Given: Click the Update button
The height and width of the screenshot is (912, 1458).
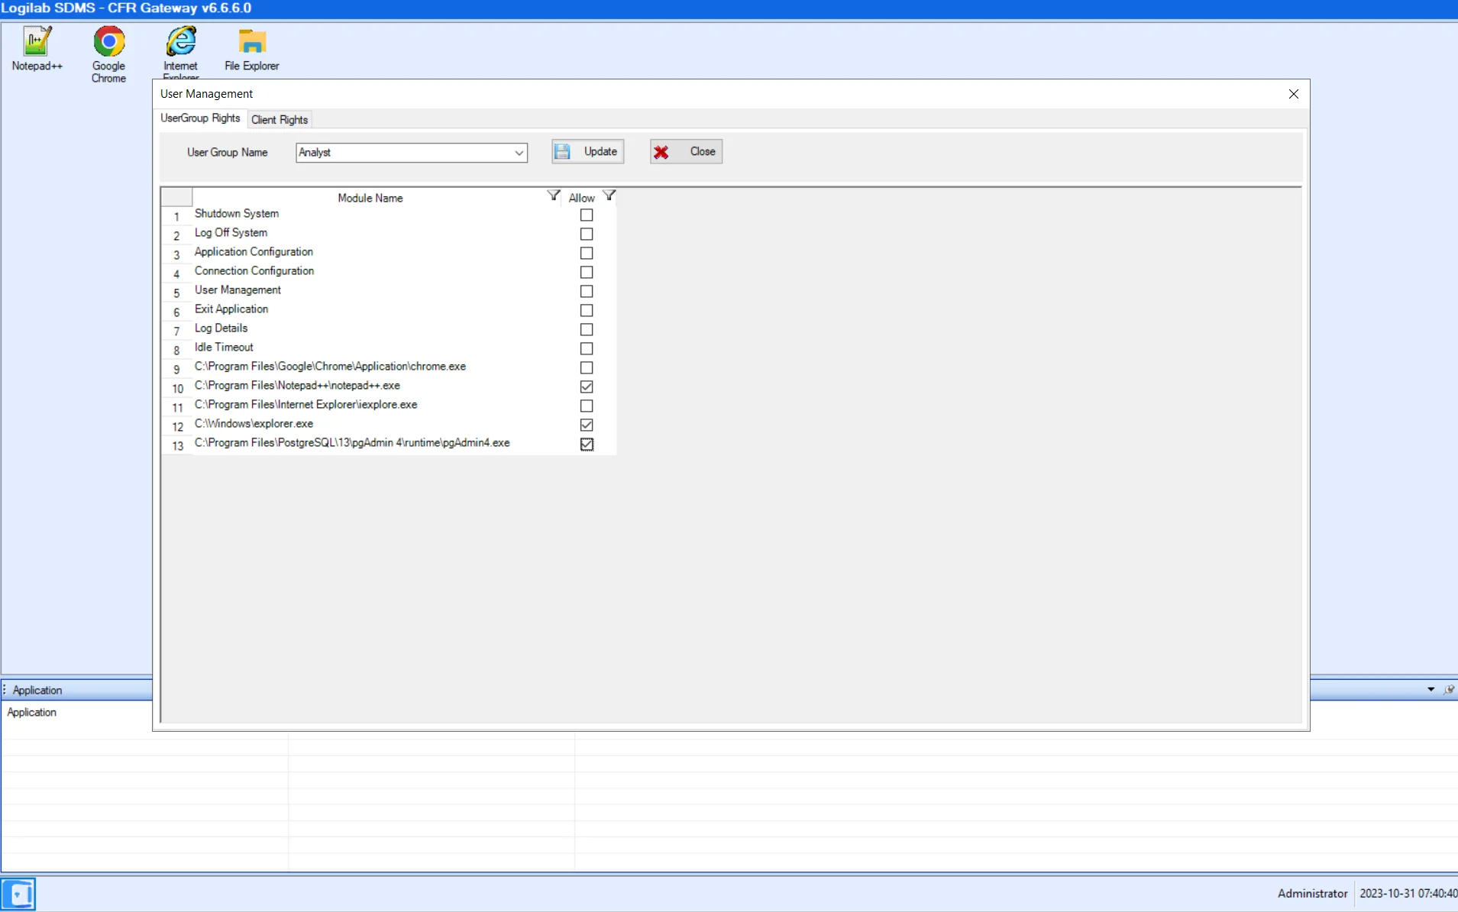Looking at the screenshot, I should point(588,151).
